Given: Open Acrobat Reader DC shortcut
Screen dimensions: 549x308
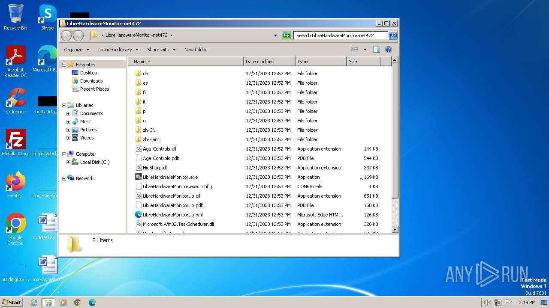Looking at the screenshot, I should [x=15, y=62].
